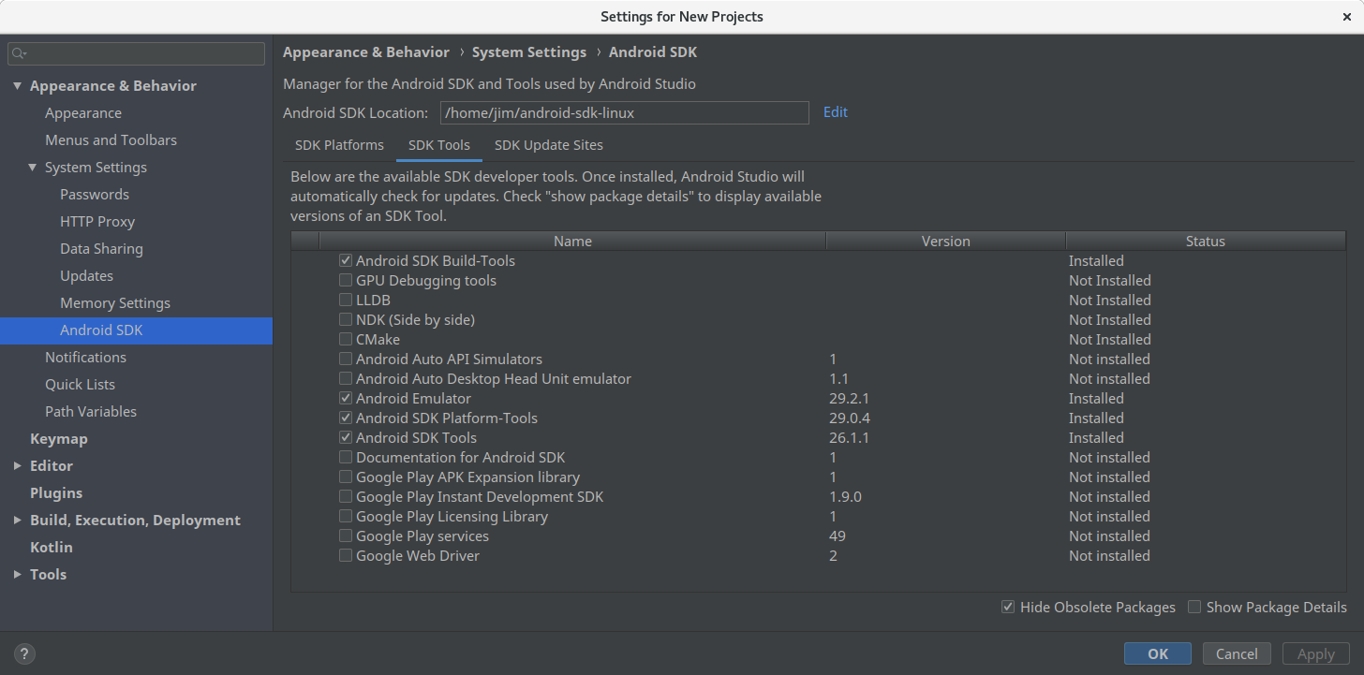Screen dimensions: 1364x675
Task: Uncheck Android SDK Build-Tools
Action: (346, 260)
